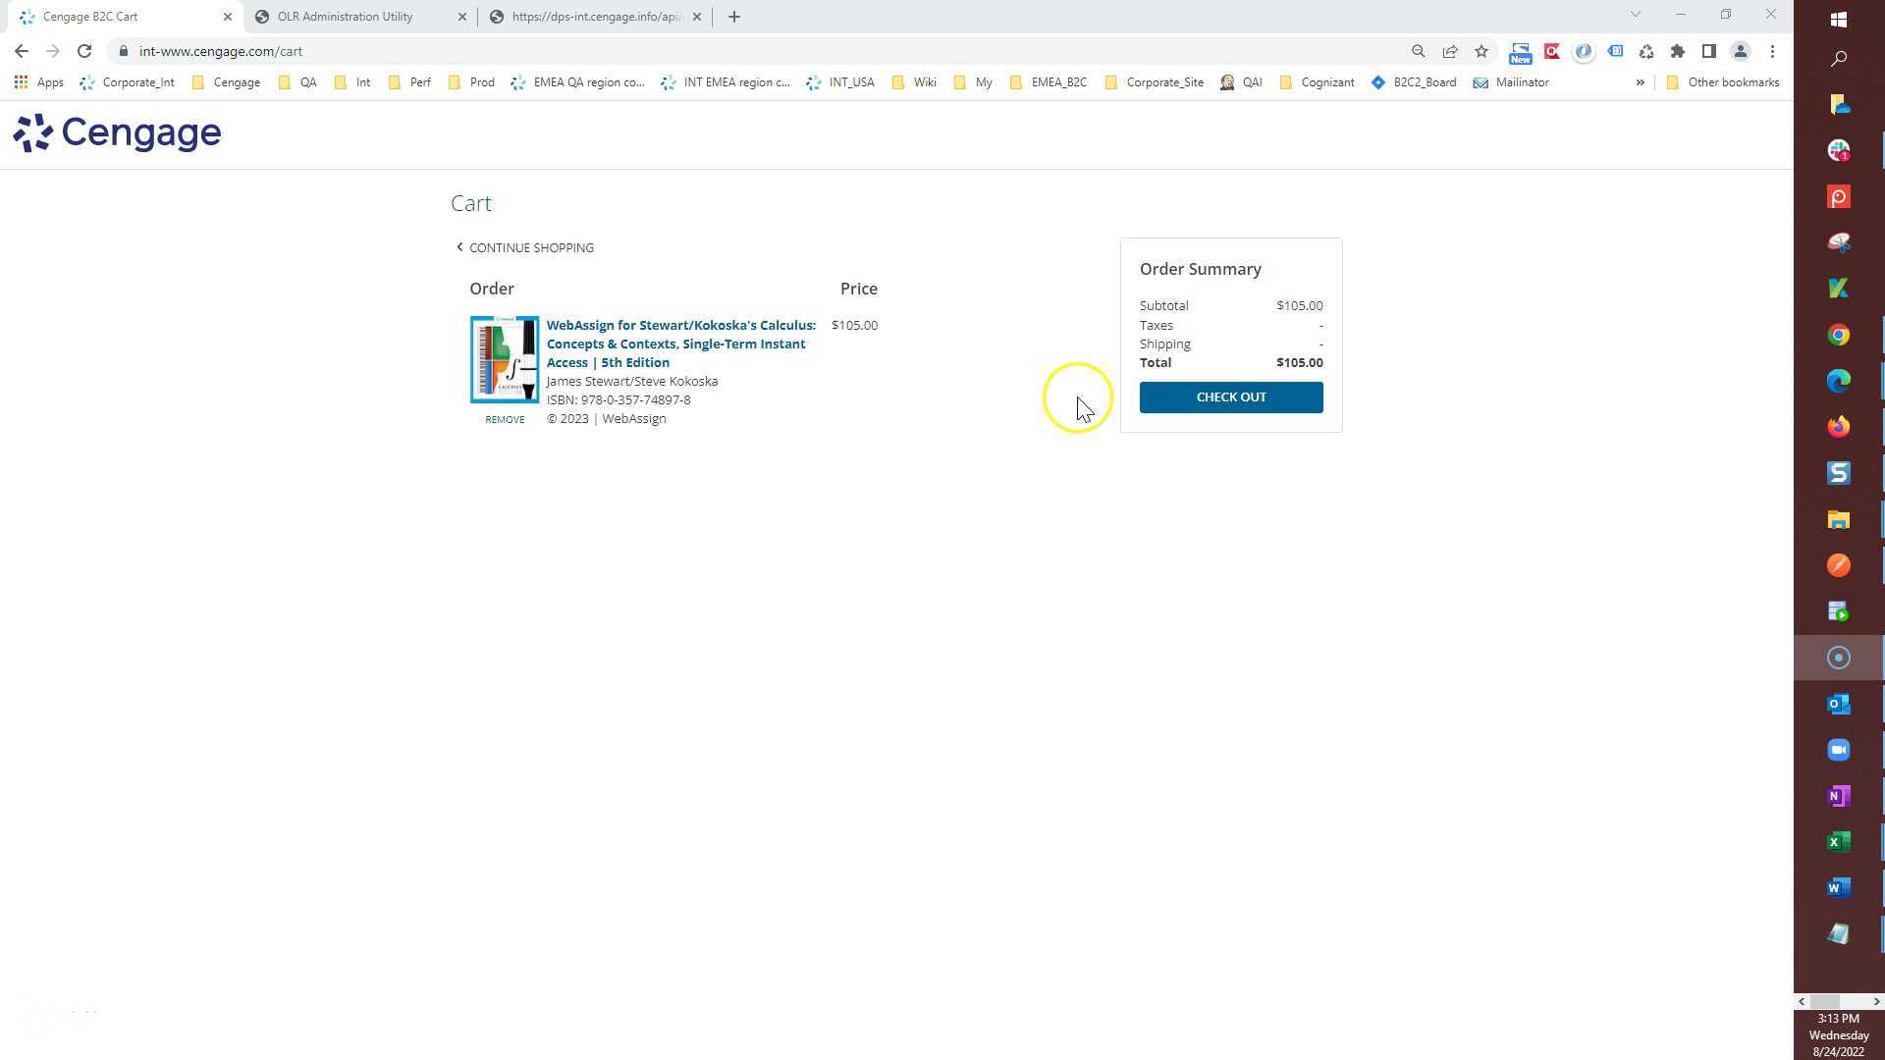Click the Calculus book cover thumbnail
The height and width of the screenshot is (1060, 1885).
pyautogui.click(x=505, y=359)
